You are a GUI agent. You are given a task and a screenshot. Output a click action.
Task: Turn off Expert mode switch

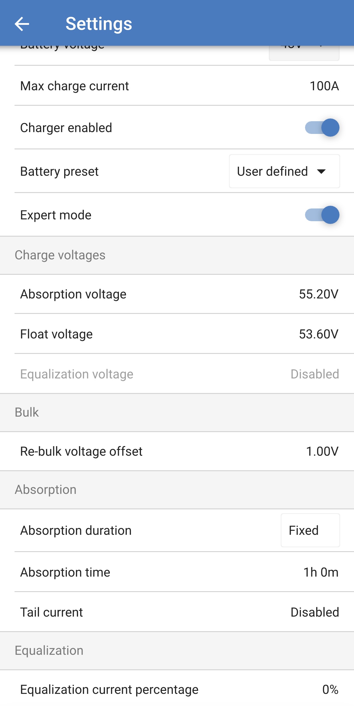pos(322,215)
